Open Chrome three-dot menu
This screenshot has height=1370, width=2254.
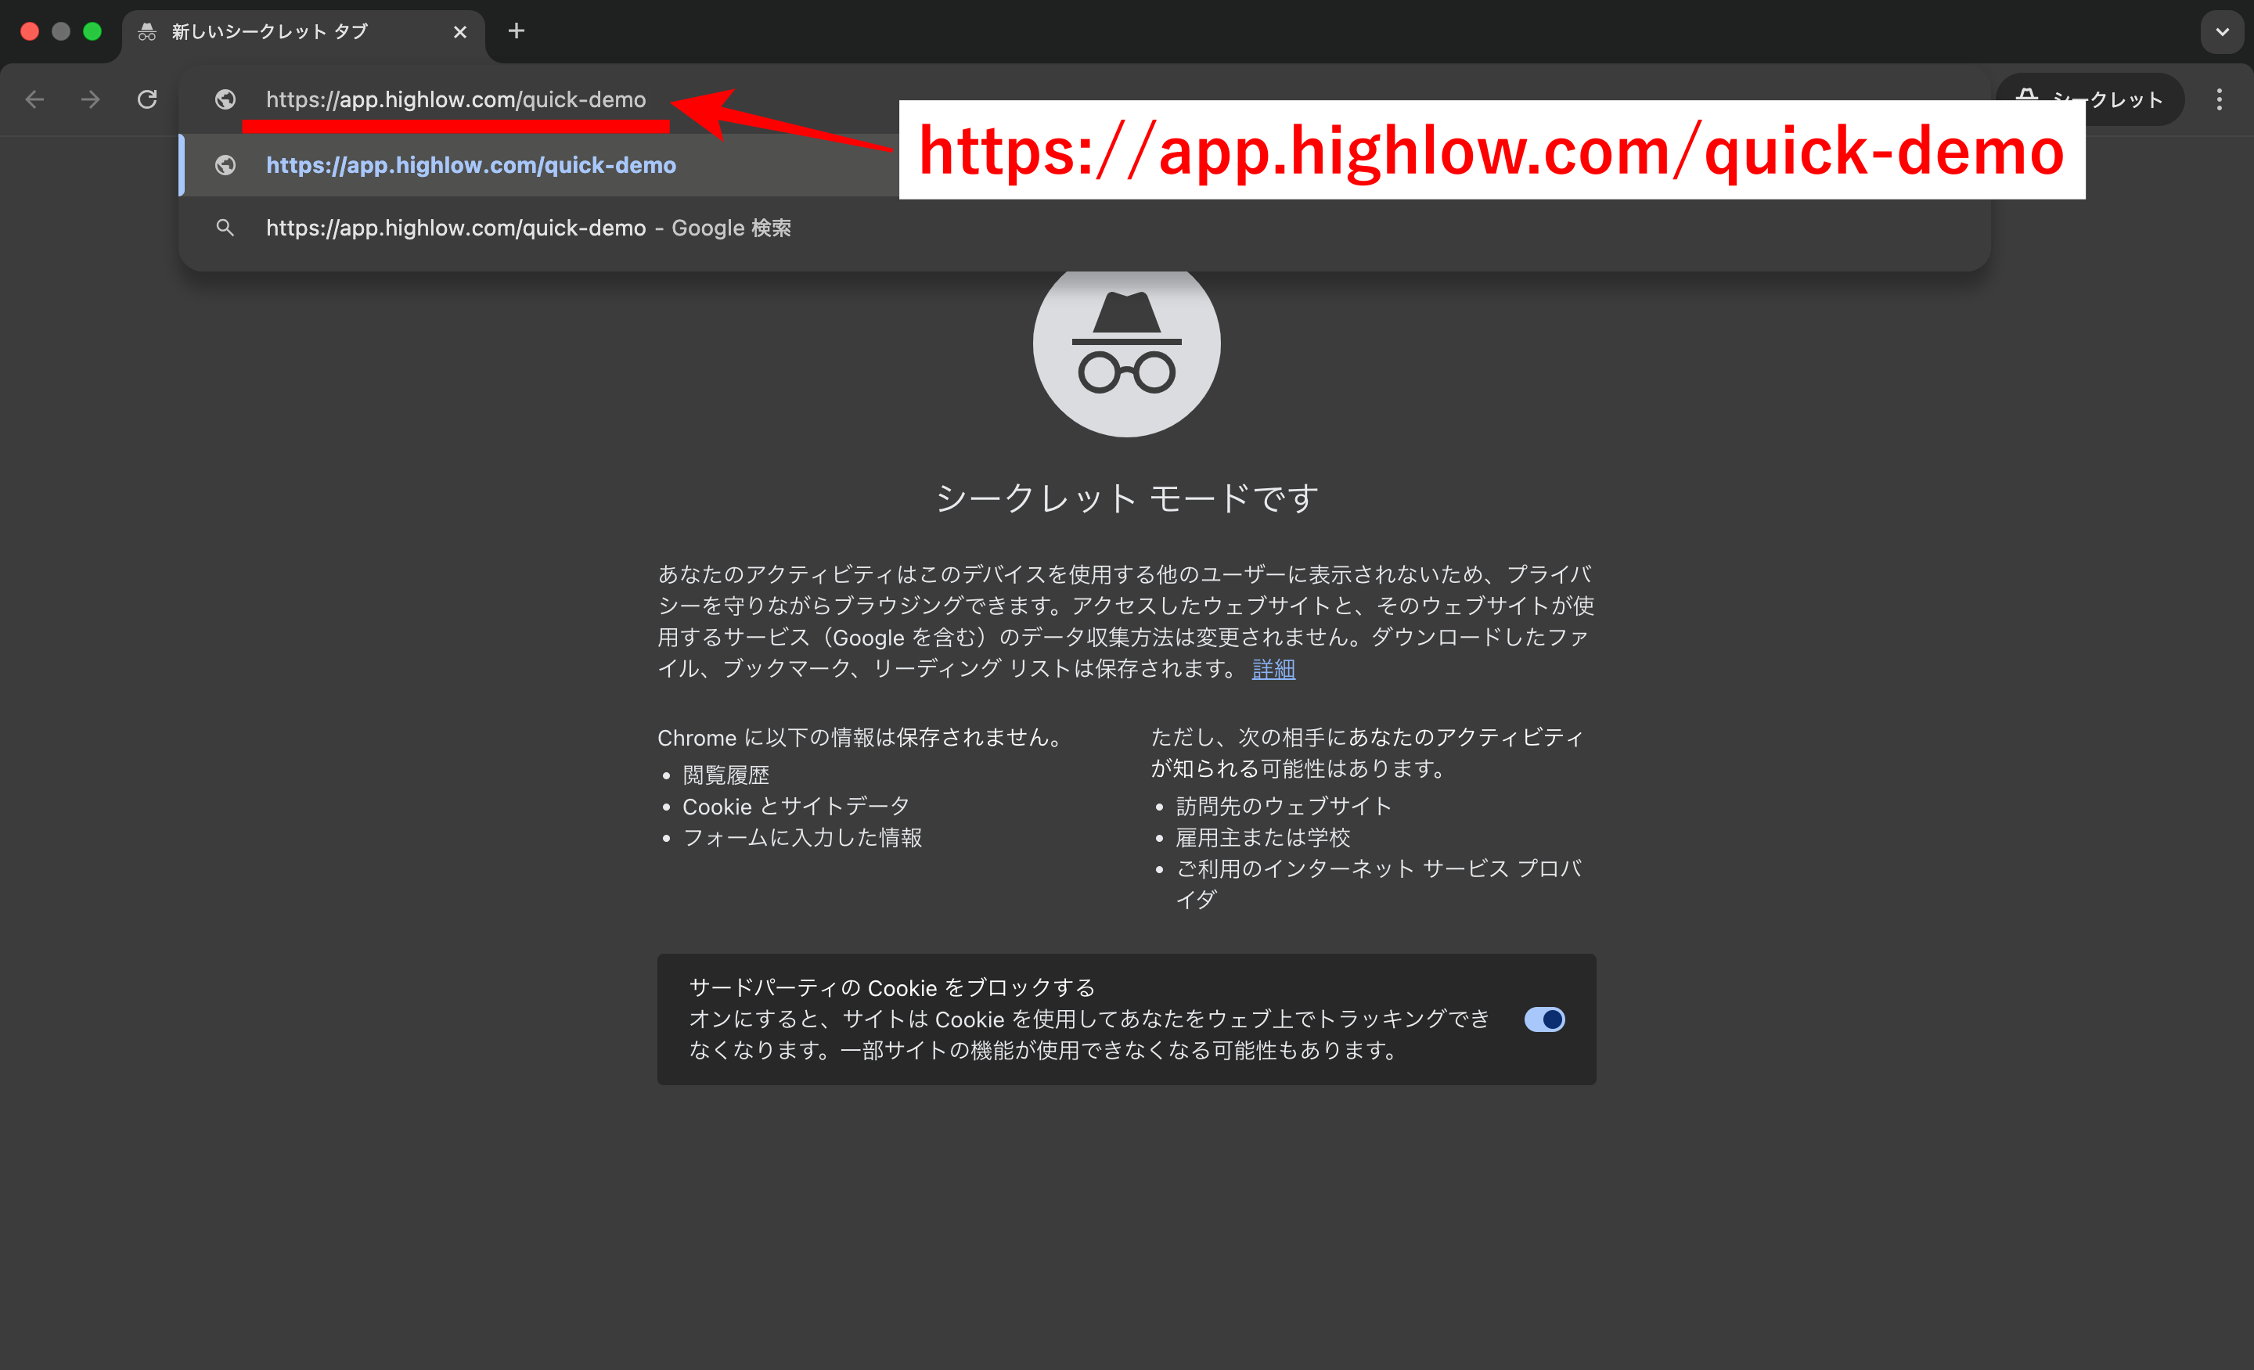(2218, 99)
